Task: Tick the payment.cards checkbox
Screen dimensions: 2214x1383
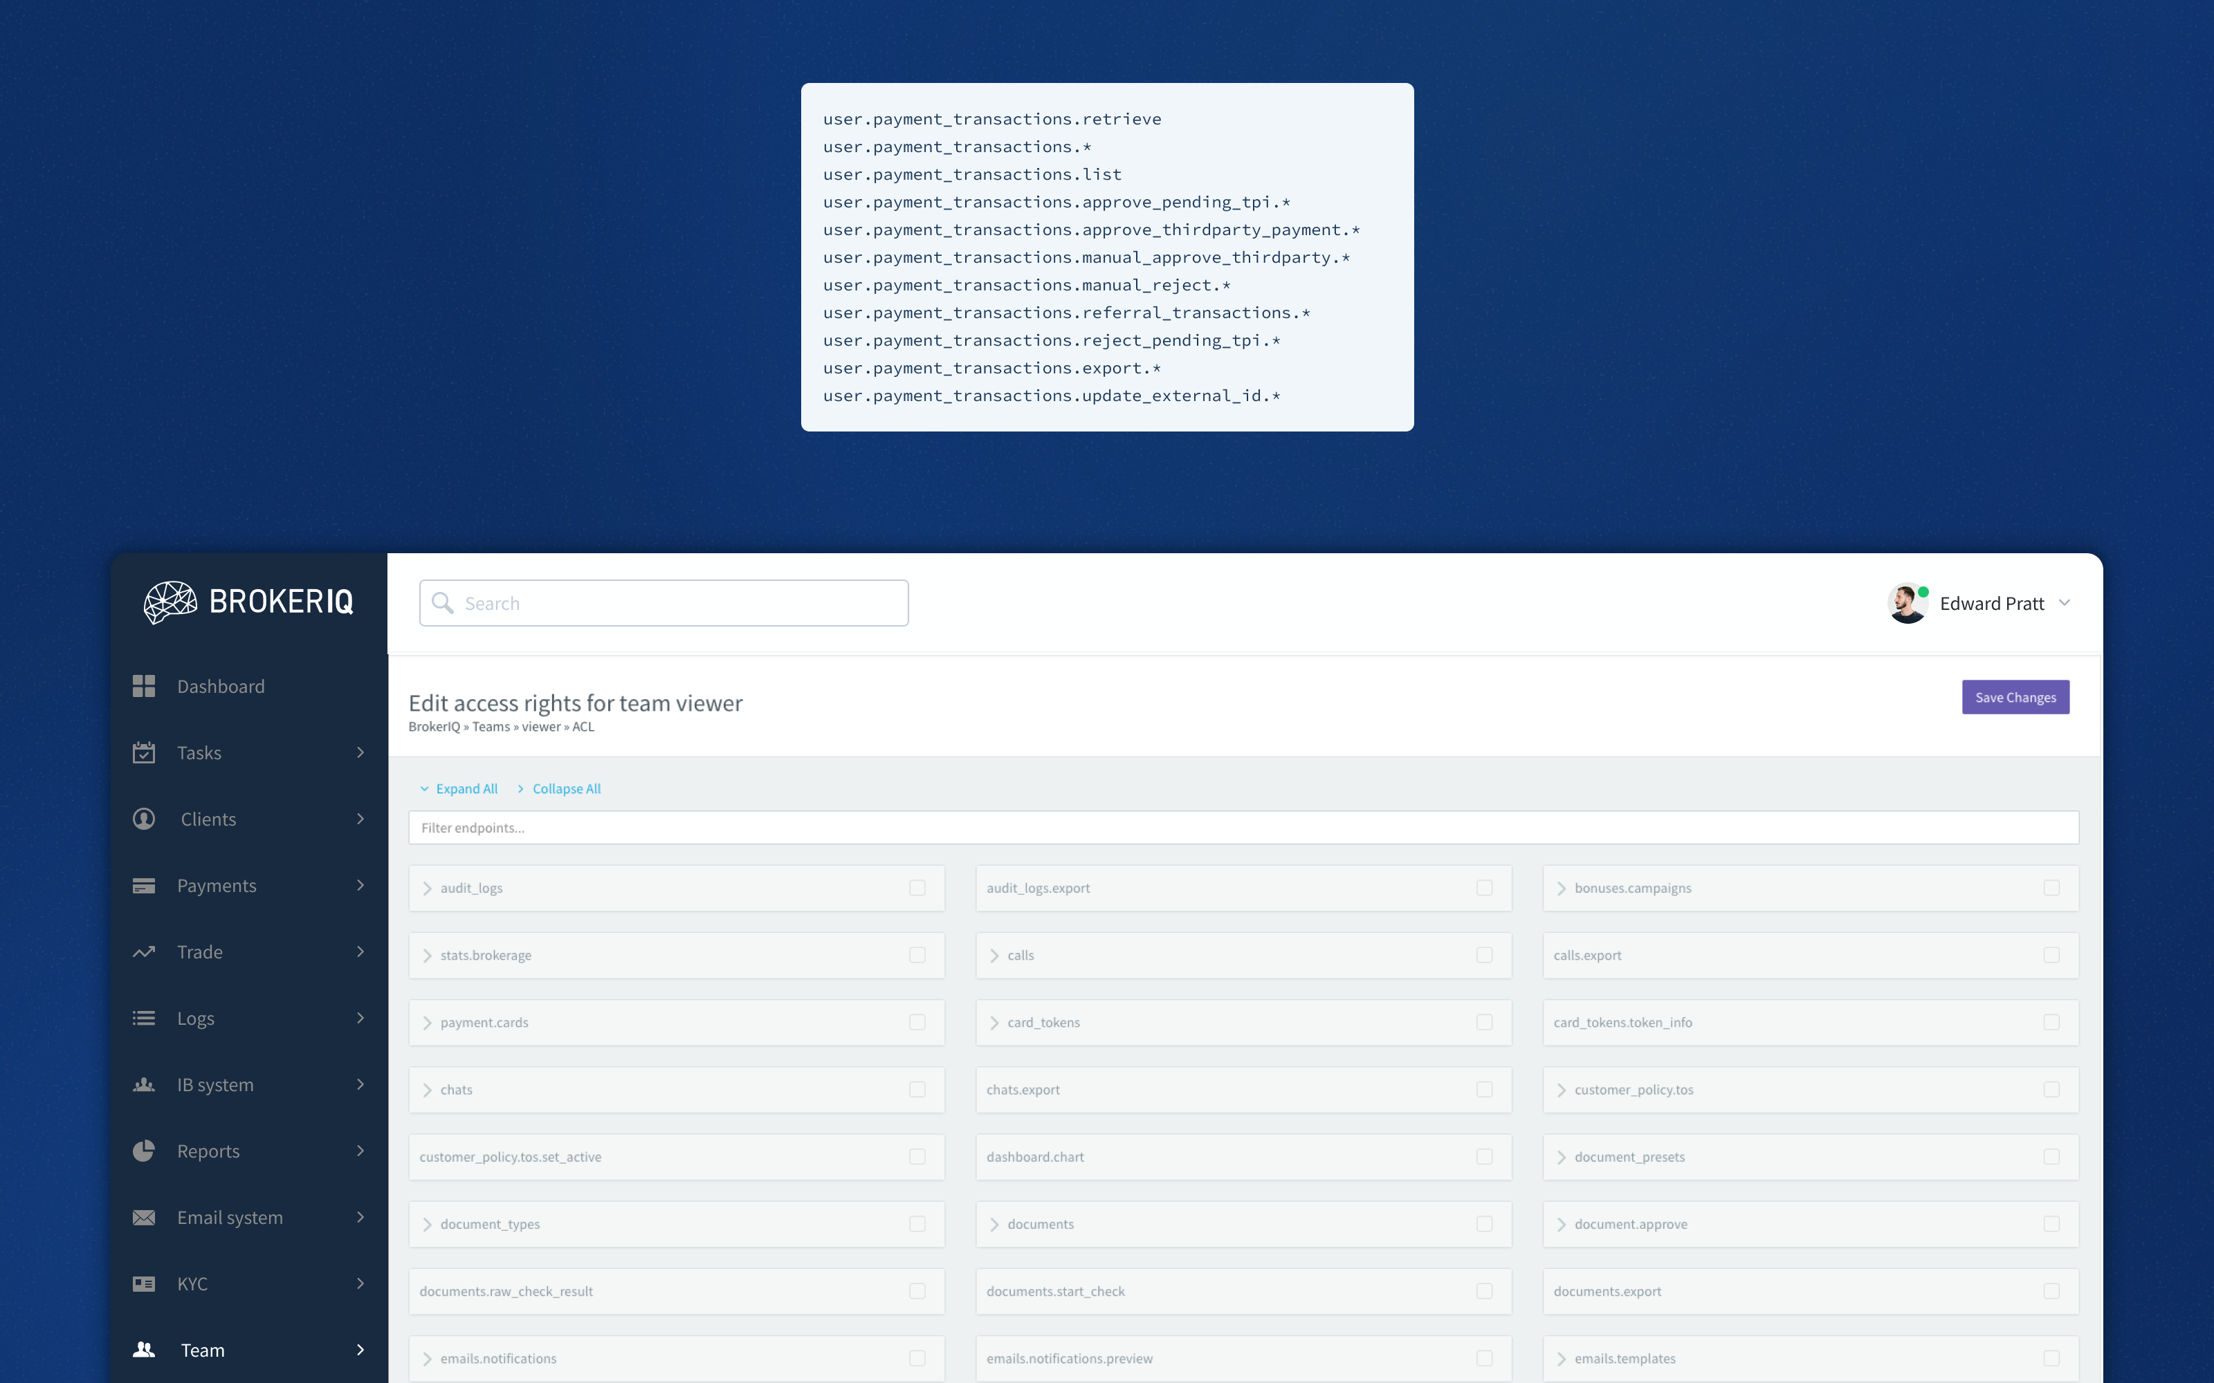Action: pos(917,1023)
